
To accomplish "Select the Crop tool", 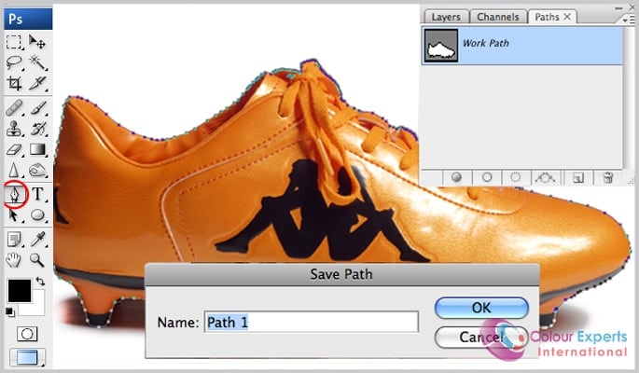I will click(14, 83).
